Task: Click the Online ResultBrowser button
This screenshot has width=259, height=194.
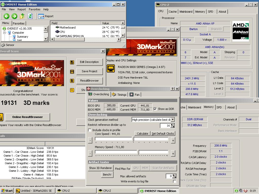Action: pos(28,117)
